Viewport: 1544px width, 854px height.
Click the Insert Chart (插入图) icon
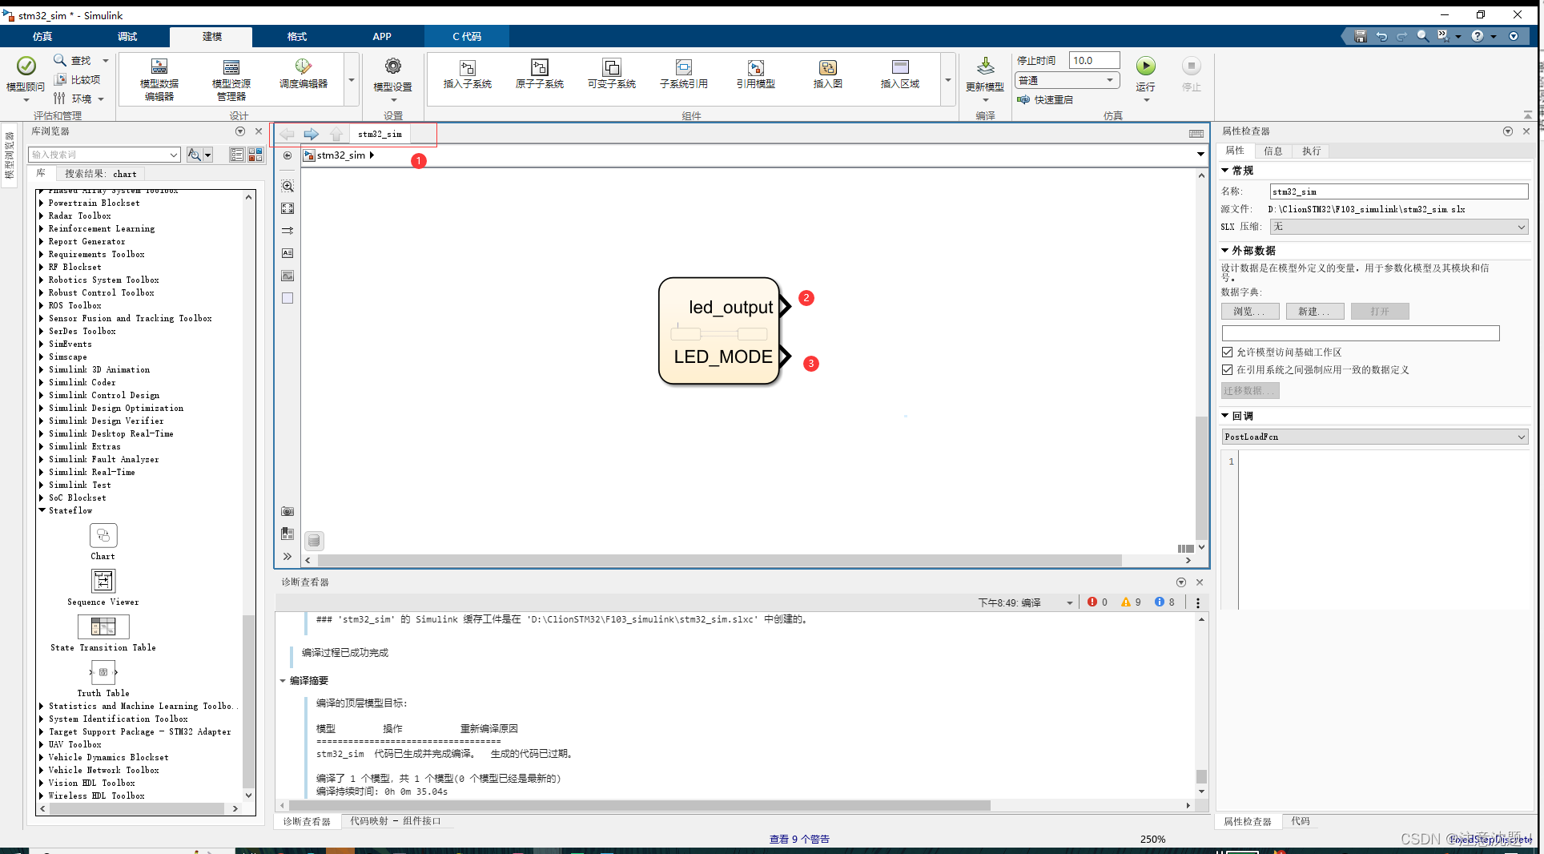(828, 68)
